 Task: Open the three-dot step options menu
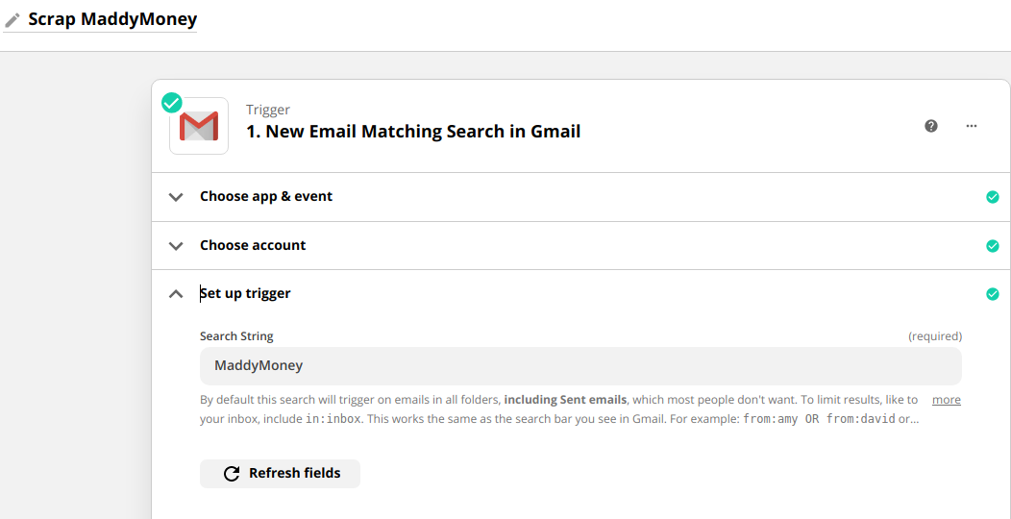click(x=972, y=126)
